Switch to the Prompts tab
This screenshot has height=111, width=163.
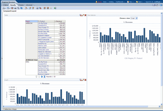coord(21,5)
